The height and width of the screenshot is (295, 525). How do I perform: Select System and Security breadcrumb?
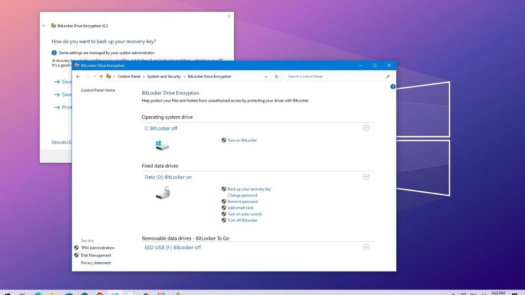tap(164, 76)
